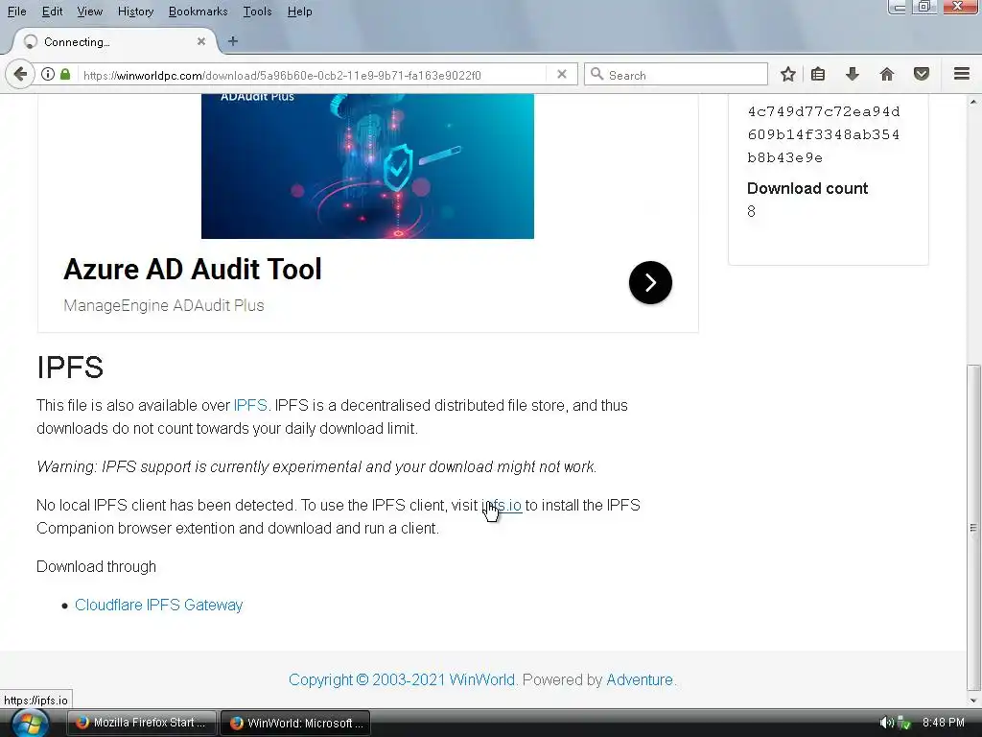
Task: Open the Windows Start orb
Action: click(30, 724)
